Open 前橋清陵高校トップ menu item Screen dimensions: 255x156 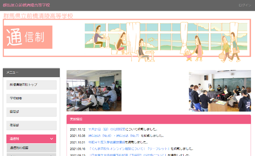point(31,85)
